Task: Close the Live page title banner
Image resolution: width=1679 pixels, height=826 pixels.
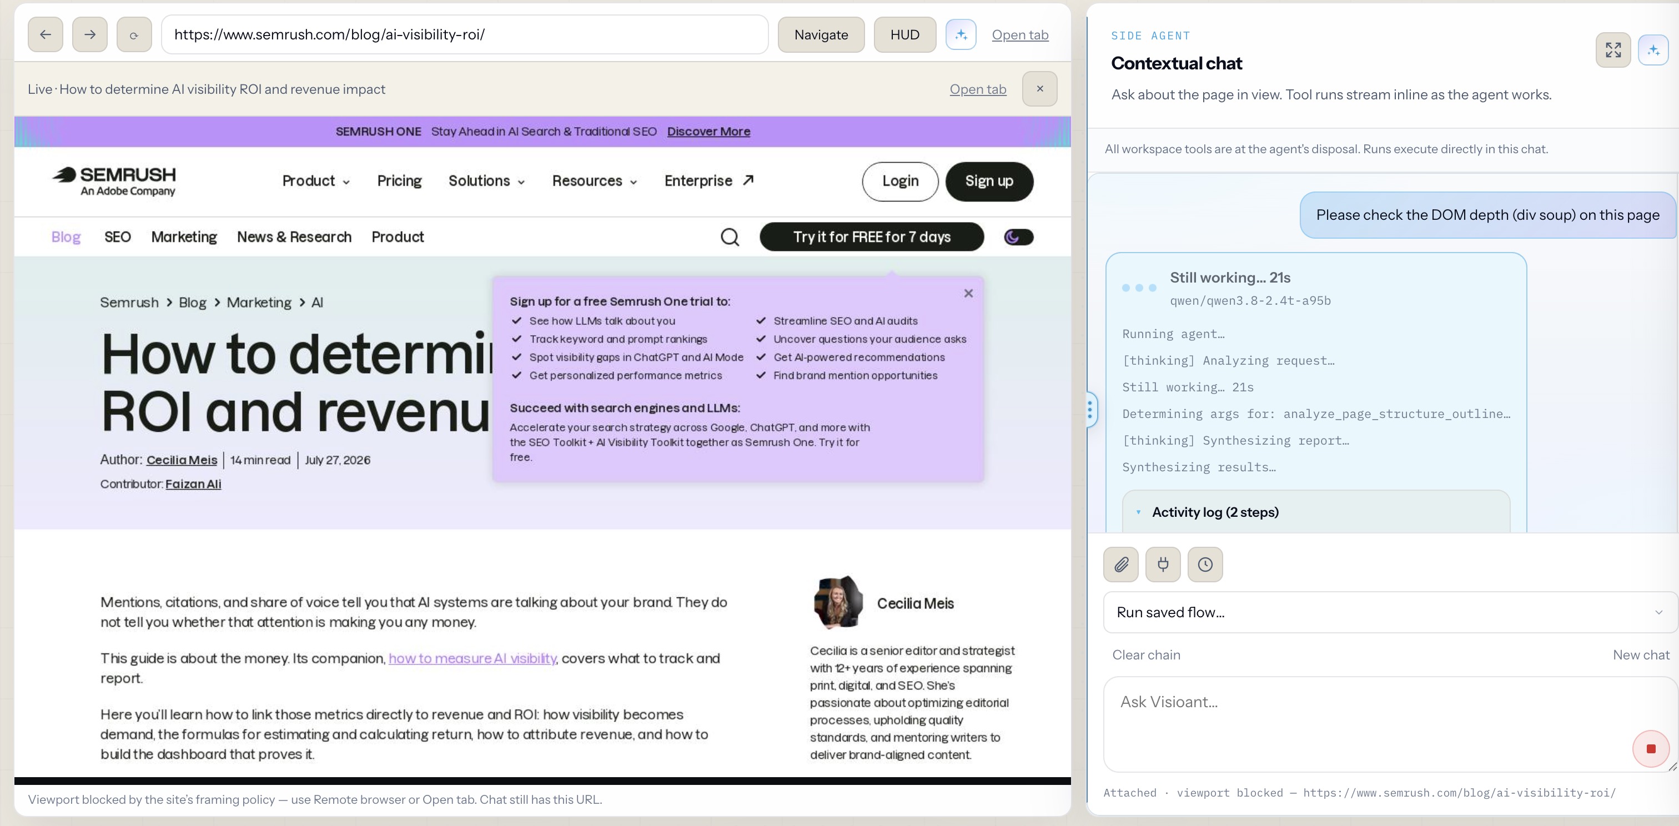Action: click(x=1039, y=89)
